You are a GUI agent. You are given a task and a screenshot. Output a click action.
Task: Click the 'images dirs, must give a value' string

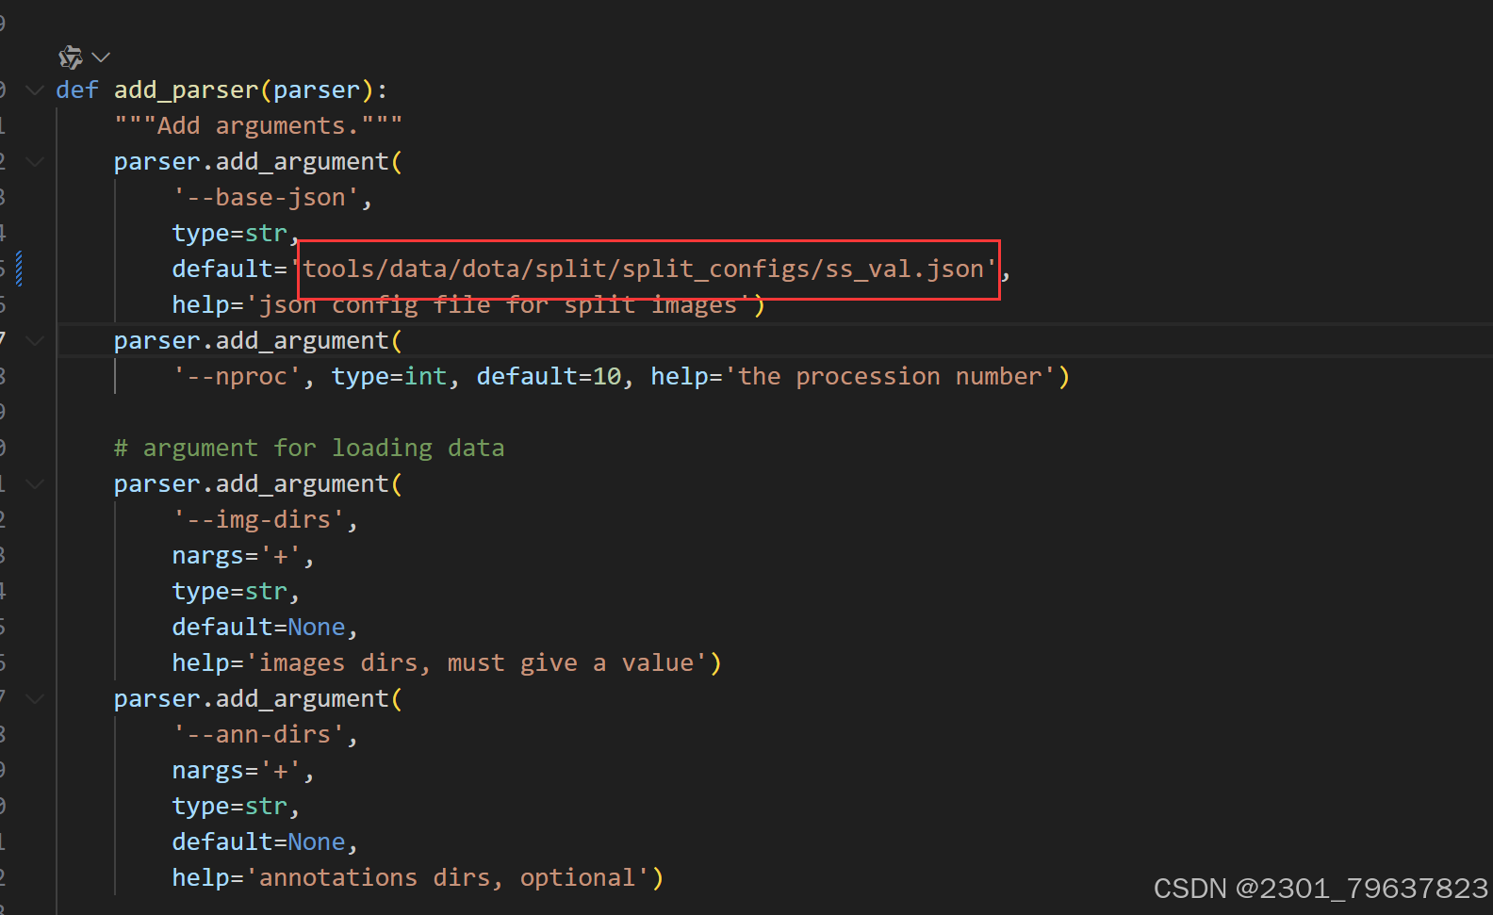tap(476, 663)
